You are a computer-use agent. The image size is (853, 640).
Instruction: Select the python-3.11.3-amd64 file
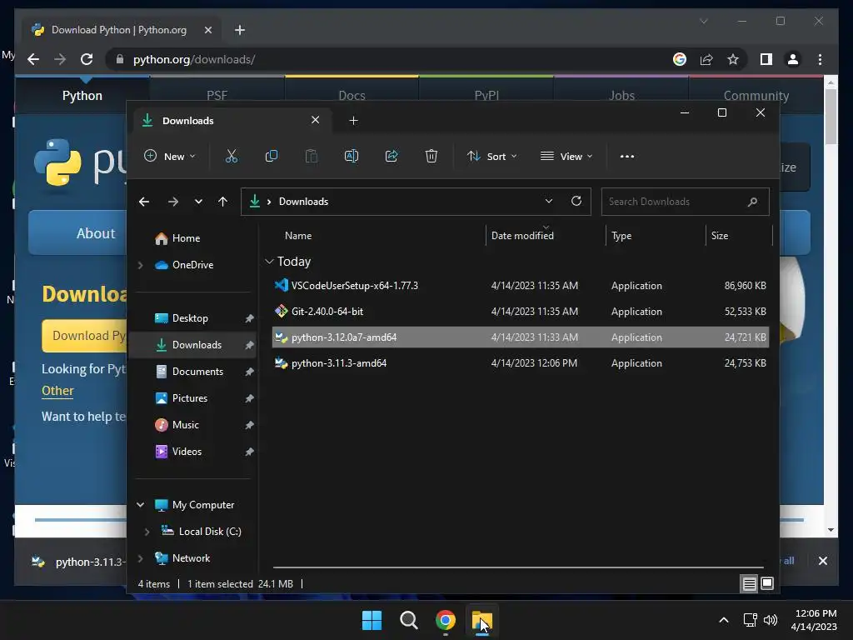520,363
